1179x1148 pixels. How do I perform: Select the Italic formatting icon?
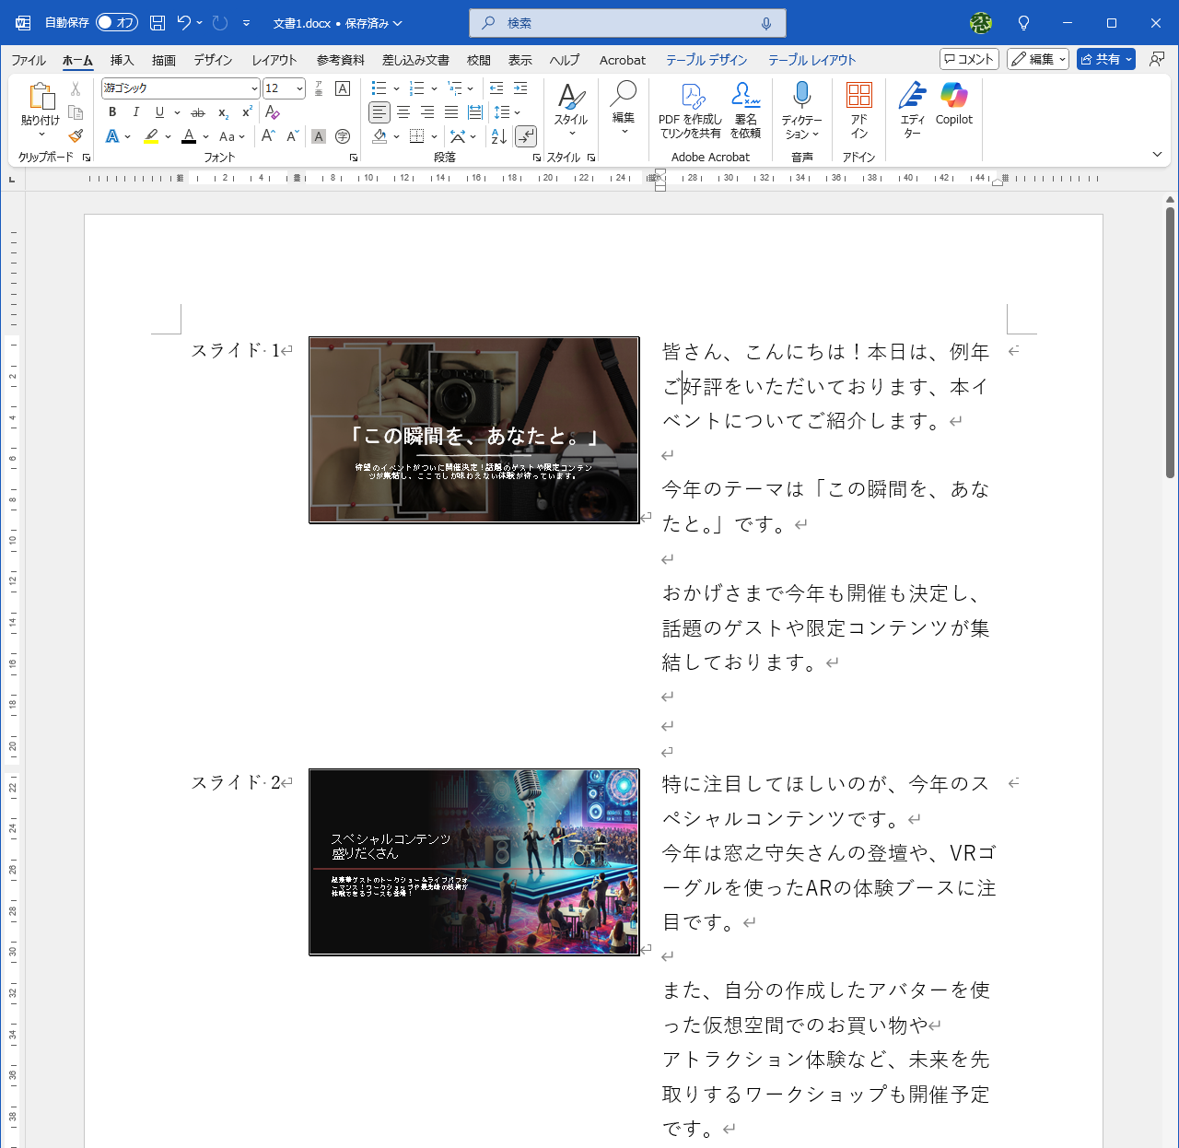[x=135, y=112]
